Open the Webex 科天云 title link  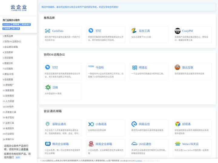(190, 144)
